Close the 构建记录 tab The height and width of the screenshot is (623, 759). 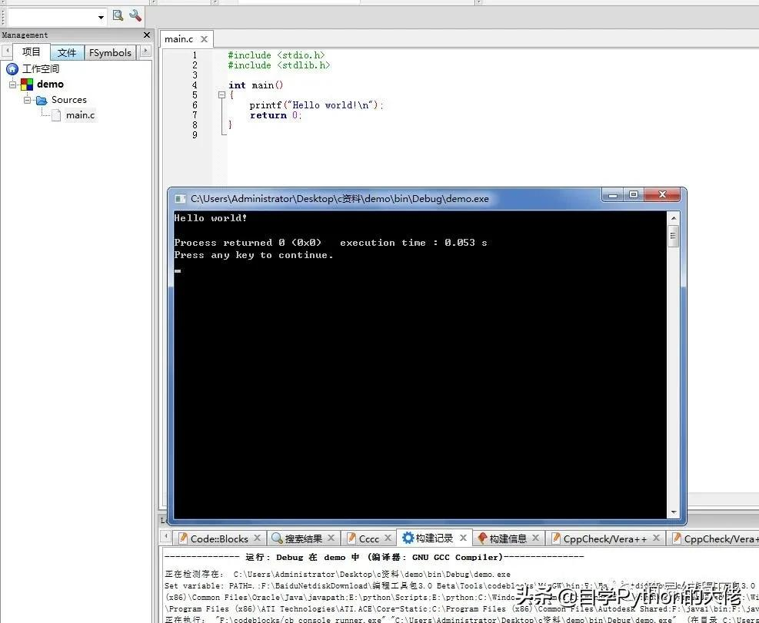463,538
